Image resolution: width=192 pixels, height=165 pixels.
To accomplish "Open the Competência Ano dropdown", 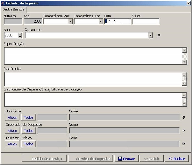I will point(101,21).
